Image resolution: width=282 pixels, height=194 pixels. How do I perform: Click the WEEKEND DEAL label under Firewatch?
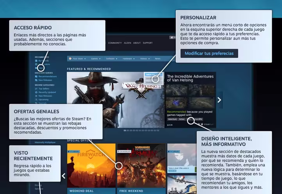coord(82,191)
